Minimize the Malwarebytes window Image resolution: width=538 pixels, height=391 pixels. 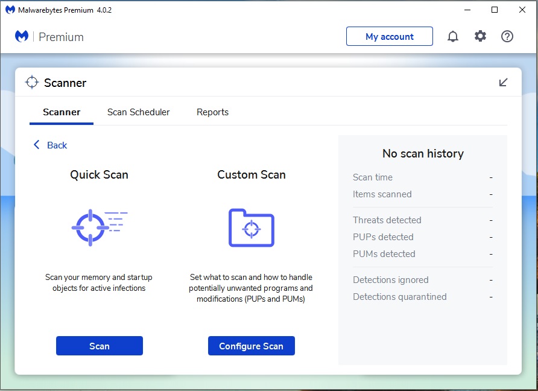[467, 10]
